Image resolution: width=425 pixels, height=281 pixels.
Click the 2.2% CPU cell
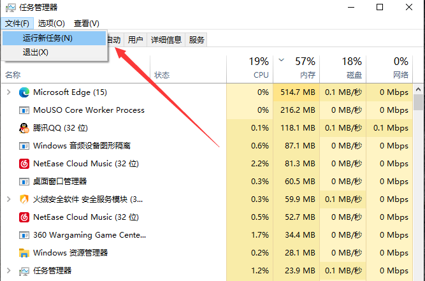(250, 164)
